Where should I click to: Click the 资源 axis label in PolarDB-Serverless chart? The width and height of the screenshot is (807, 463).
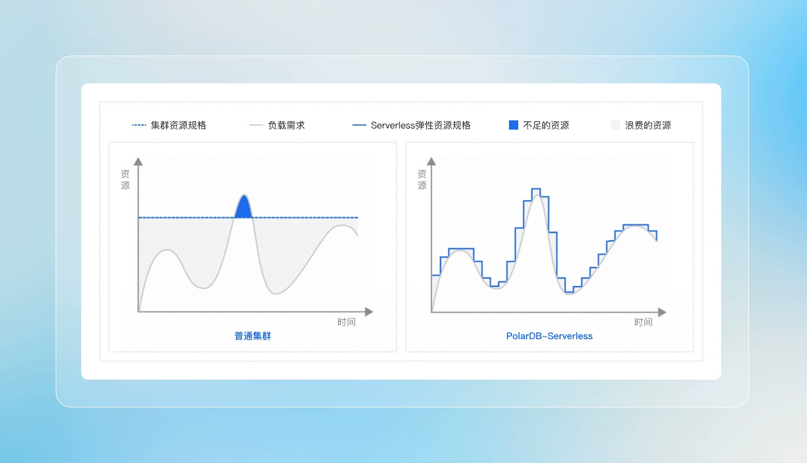click(x=422, y=179)
